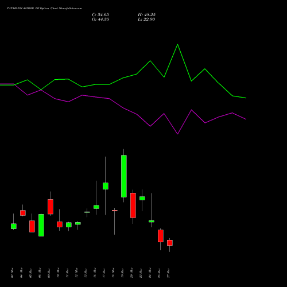Viewport: 287px width, 287px height.
Task: Click the open value O: 44.35
Action: (100, 20)
